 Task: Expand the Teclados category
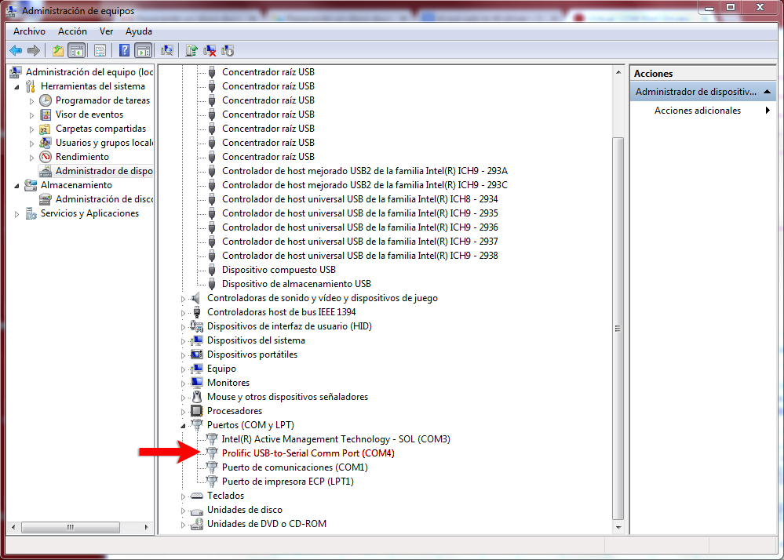click(184, 496)
